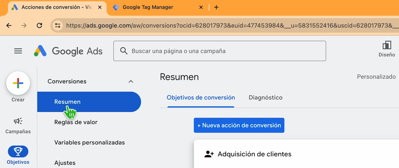This screenshot has width=399, height=168.
Task: Open Campañas from the sidebar
Action: [x=18, y=125]
